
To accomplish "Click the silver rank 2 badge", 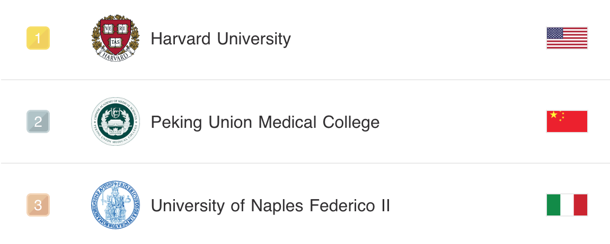I will coord(38,121).
